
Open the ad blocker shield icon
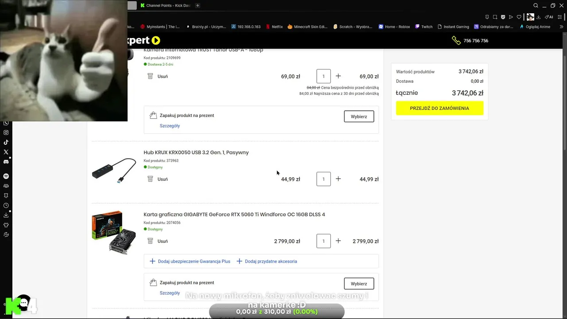503,17
